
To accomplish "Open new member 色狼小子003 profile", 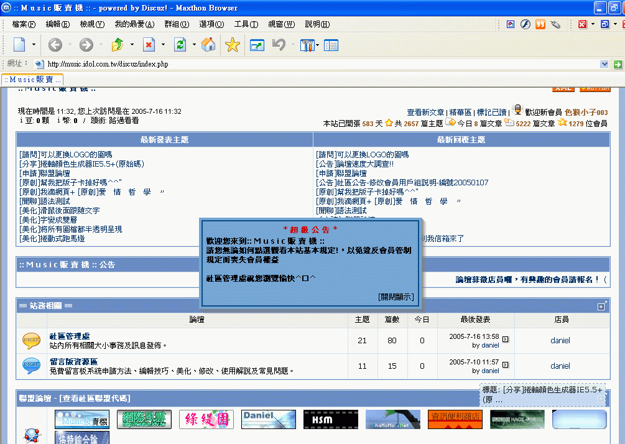I will 586,113.
